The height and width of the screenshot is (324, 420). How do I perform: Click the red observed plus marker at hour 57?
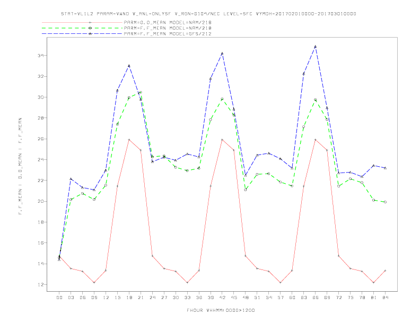(281, 283)
